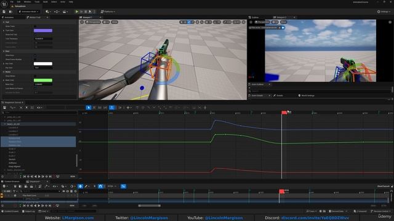Click the highlighted blue curve tool in curve editor toolbar
The height and width of the screenshot is (221, 394).
pyautogui.click(x=112, y=107)
